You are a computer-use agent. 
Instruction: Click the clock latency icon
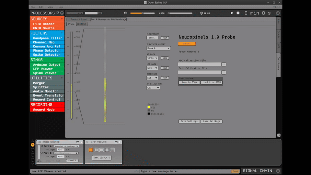pyautogui.click(x=201, y=13)
